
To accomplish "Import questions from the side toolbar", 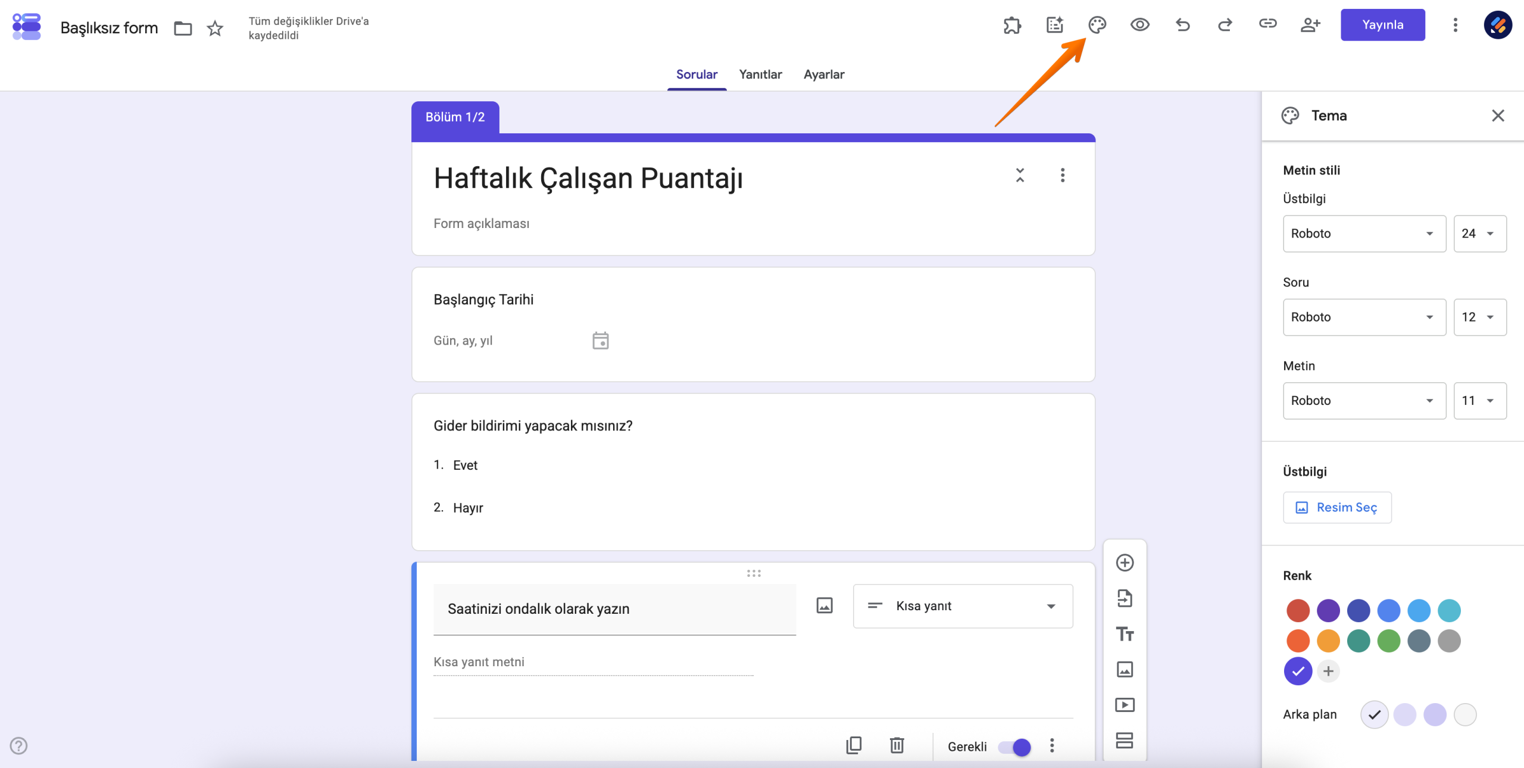I will [1125, 598].
